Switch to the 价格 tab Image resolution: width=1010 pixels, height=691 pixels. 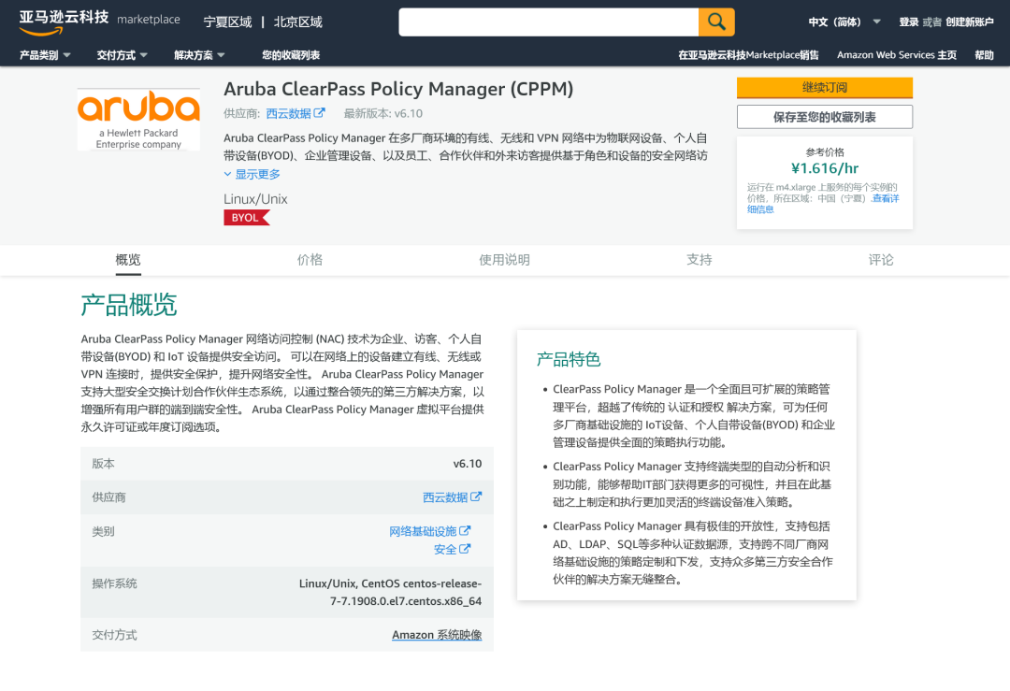[x=310, y=260]
